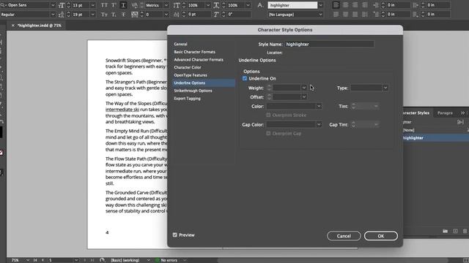
Task: Toggle the Overprint Gap checkbox
Action: (x=268, y=133)
